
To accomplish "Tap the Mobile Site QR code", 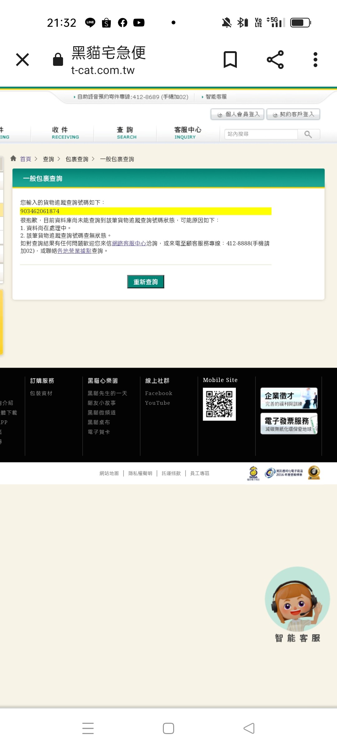I will click(x=219, y=404).
